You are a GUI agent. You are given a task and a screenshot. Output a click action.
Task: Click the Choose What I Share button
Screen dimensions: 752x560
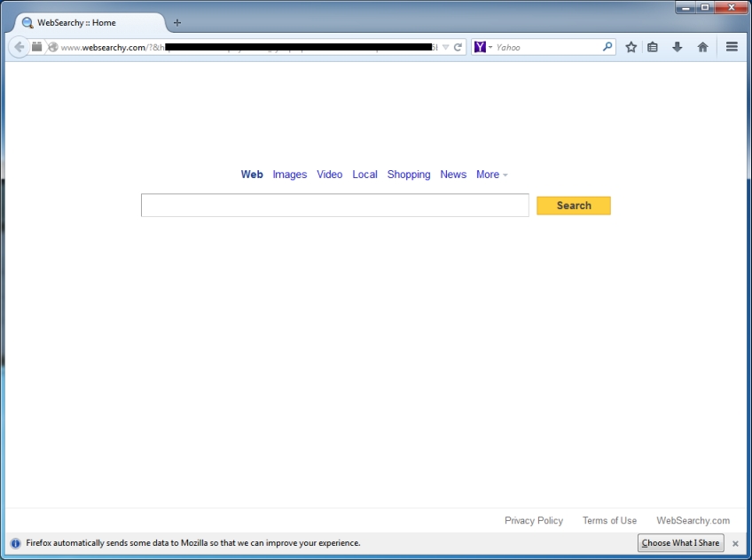[x=680, y=543]
